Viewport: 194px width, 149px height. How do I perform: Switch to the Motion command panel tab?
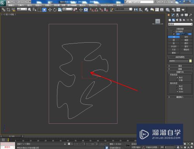point(182,15)
